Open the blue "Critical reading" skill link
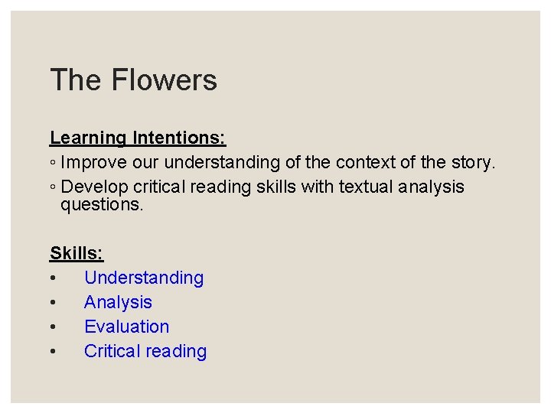 pos(145,351)
